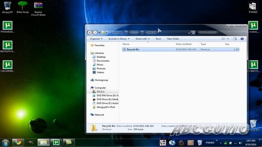
Task: Expand the arrow after Computer in the breadcrumb
Action: click(x=126, y=32)
